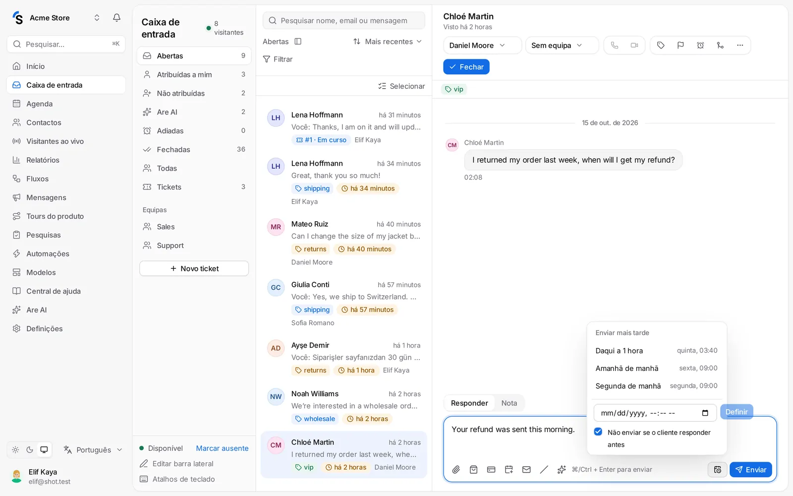Toggle the panel layout icon beside Abertas
Screen dimensions: 793x496
(298, 42)
